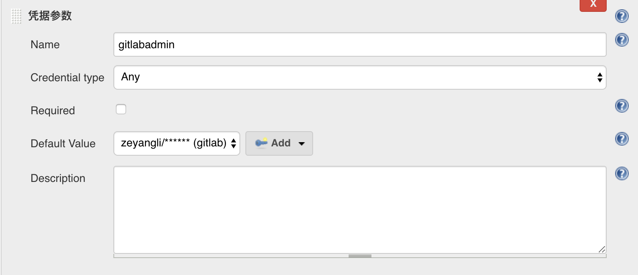Show help for the Required option
The width and height of the screenshot is (638, 275).
click(621, 106)
